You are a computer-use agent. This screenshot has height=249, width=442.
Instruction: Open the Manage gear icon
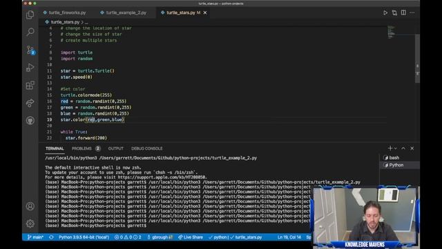click(x=30, y=223)
